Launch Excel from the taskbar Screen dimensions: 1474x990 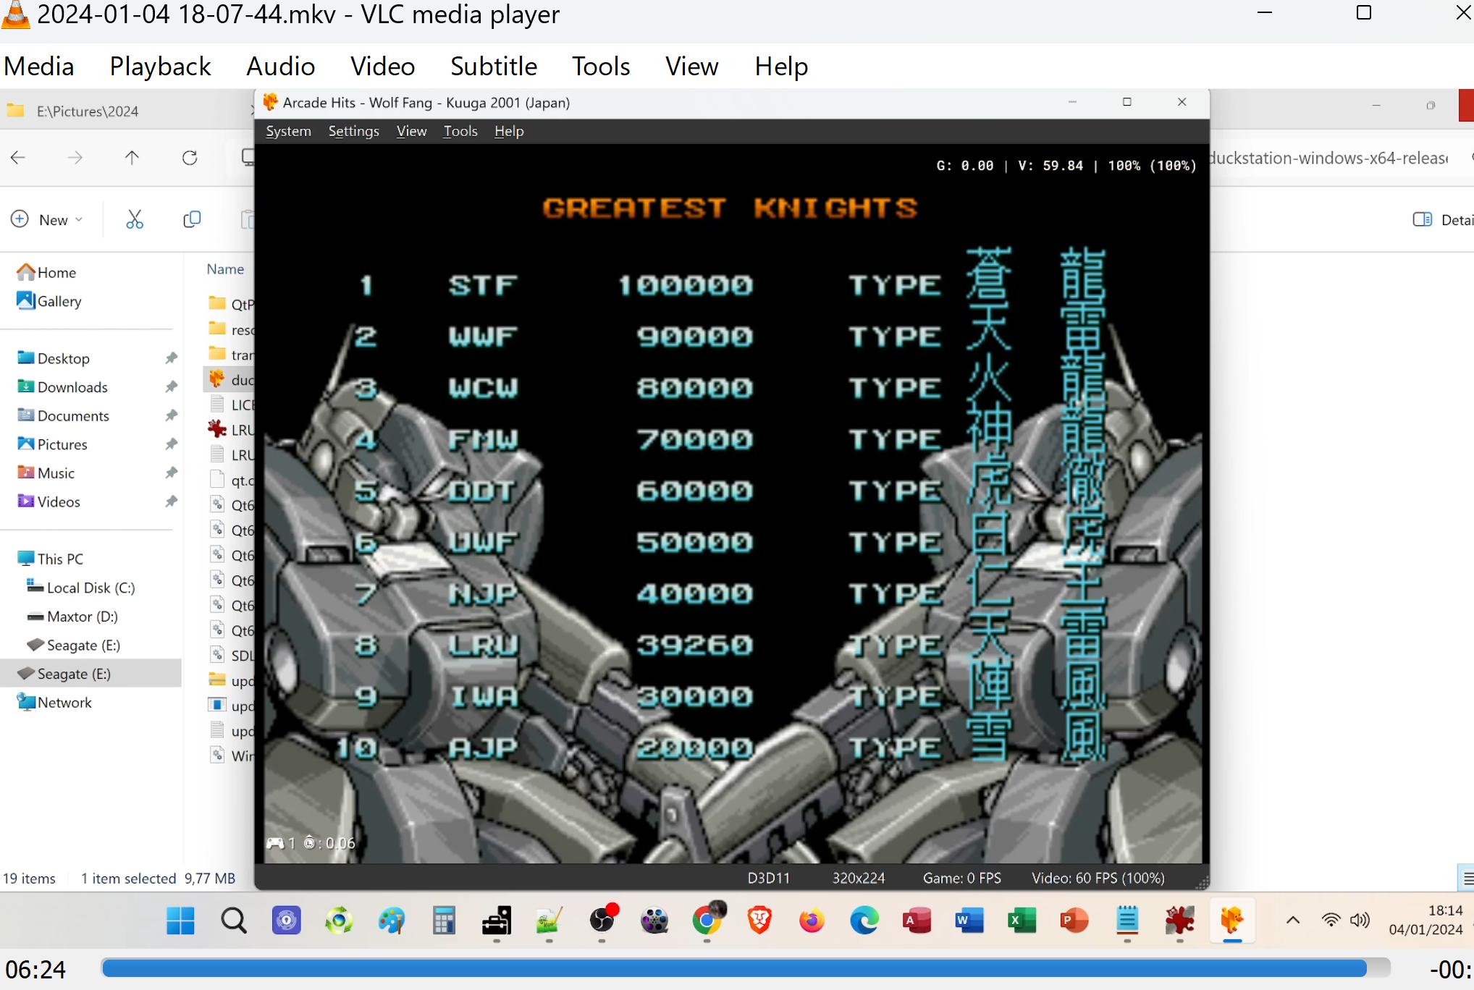1022,921
